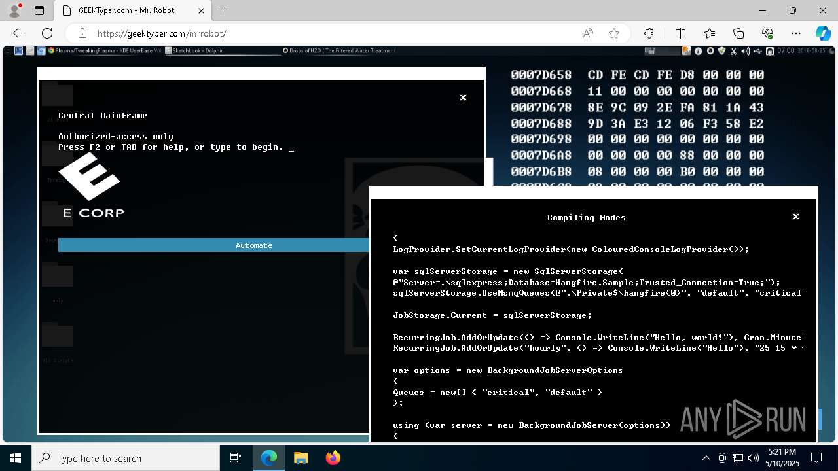Open the Favorites list icon

click(710, 33)
